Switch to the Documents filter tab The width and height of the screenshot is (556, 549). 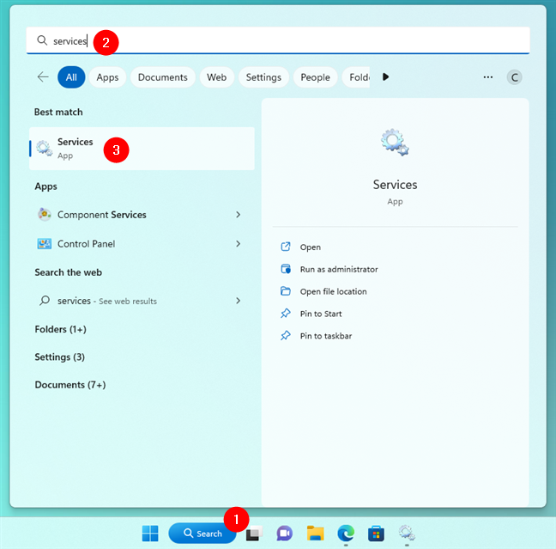(163, 77)
